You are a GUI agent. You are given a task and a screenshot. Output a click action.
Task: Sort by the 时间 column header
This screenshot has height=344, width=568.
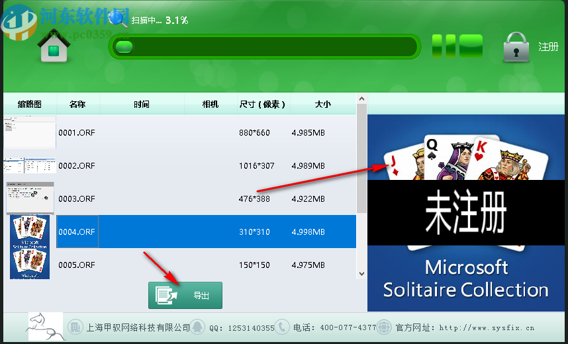click(x=142, y=105)
